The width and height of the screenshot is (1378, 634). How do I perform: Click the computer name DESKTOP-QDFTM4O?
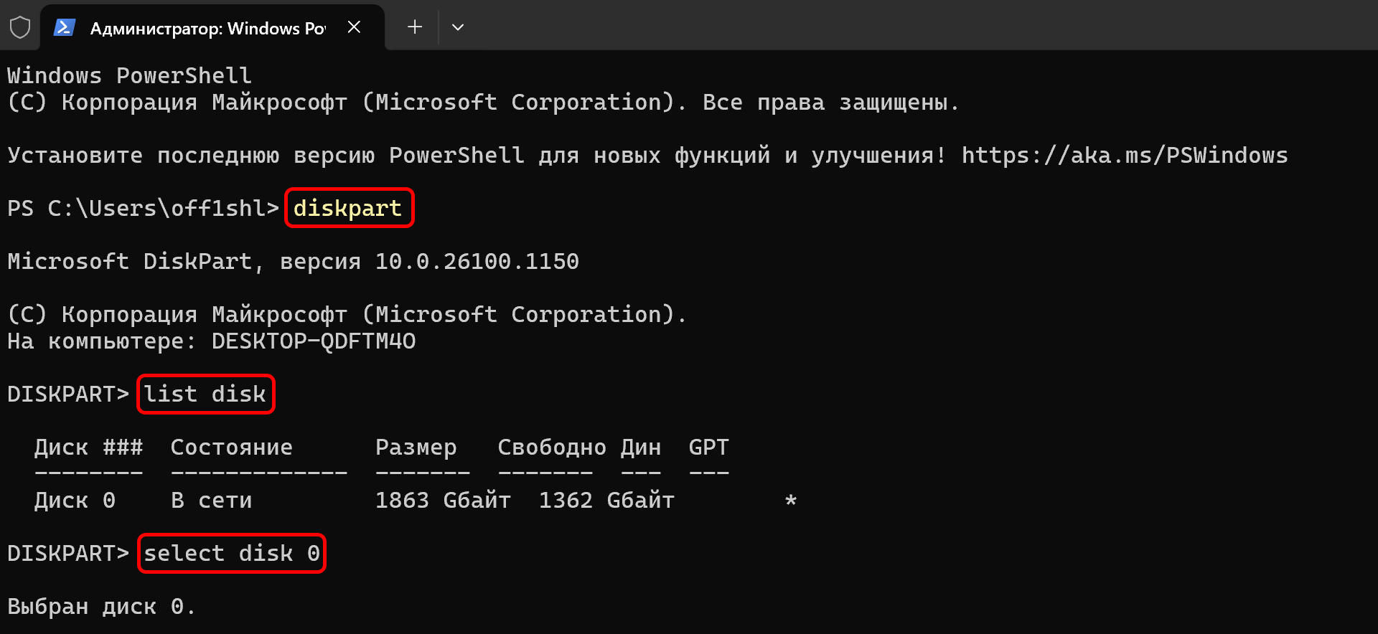(313, 341)
